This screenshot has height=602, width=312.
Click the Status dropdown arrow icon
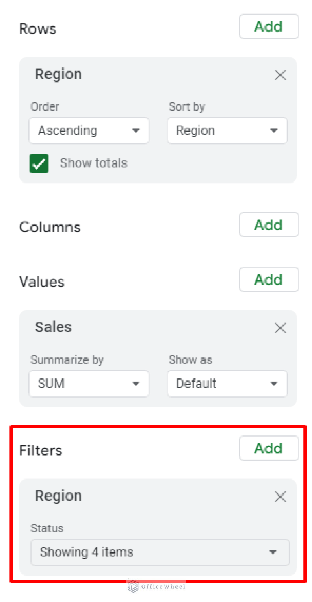[273, 552]
